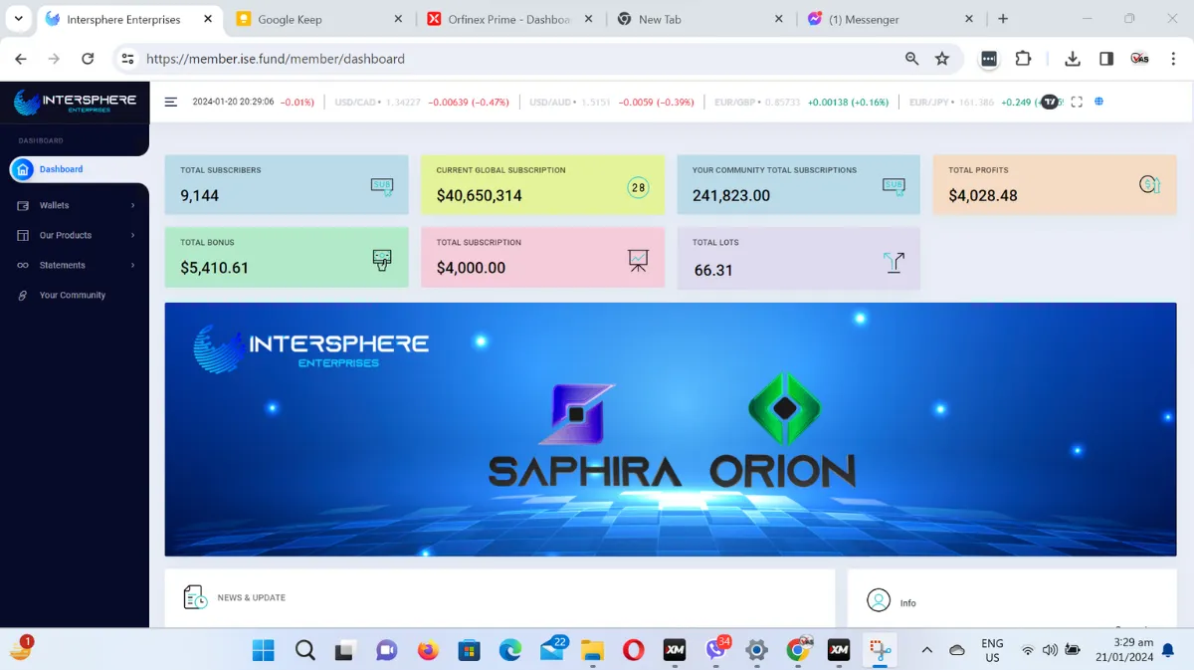Show hidden system tray icons
The image size is (1194, 670).
coord(926,650)
